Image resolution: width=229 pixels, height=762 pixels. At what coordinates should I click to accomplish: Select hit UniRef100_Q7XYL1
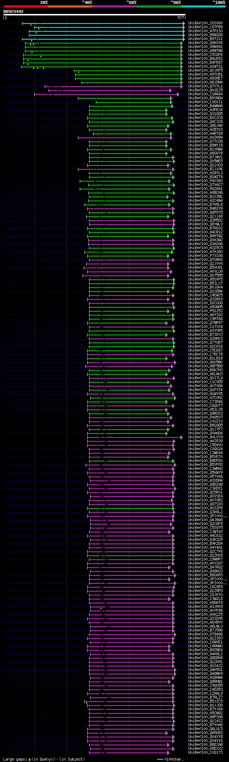click(x=205, y=86)
